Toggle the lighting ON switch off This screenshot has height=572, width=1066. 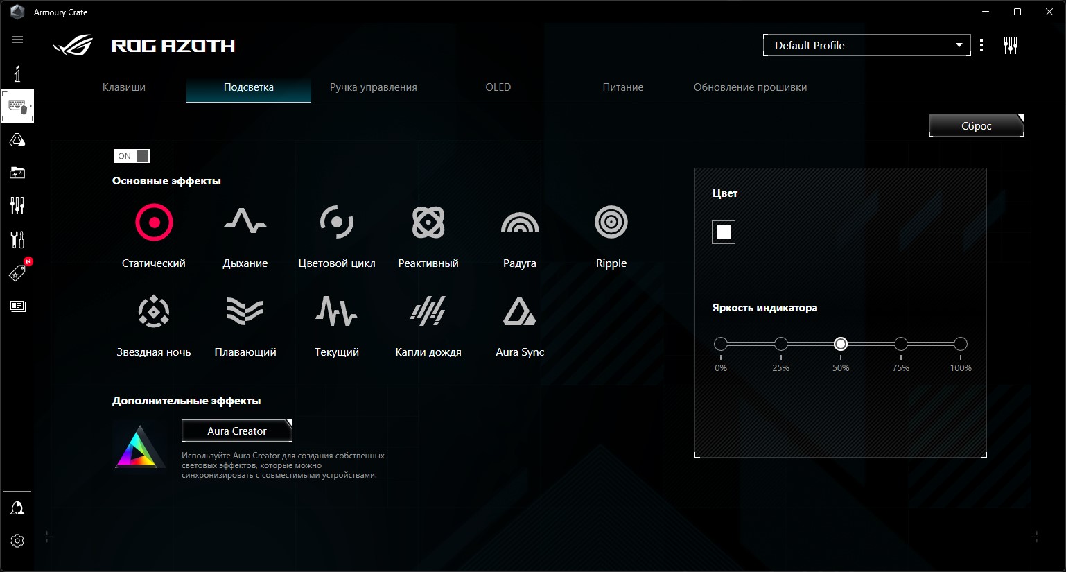pos(132,156)
